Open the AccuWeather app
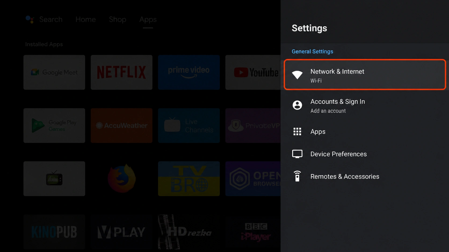 (121, 126)
